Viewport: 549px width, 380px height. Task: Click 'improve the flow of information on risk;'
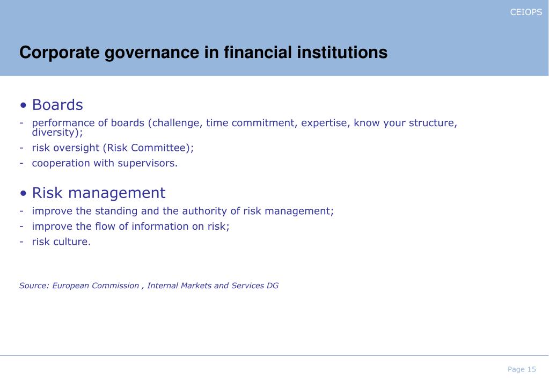coord(130,226)
